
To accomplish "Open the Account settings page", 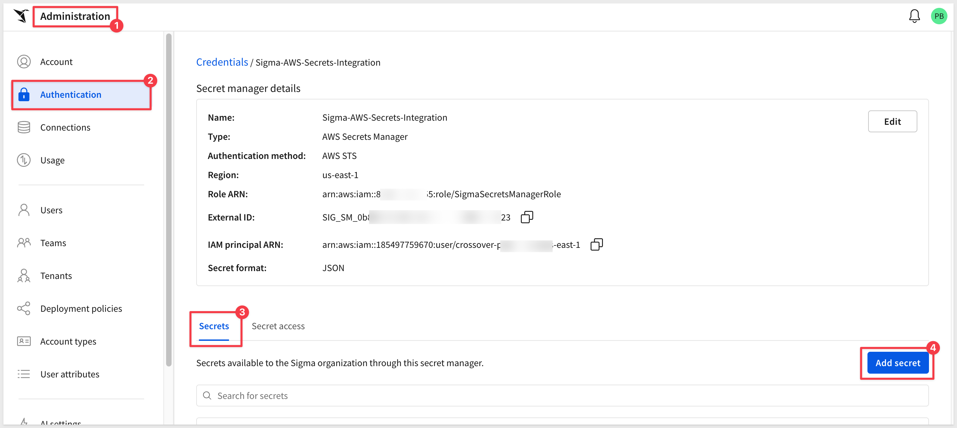I will tap(56, 62).
